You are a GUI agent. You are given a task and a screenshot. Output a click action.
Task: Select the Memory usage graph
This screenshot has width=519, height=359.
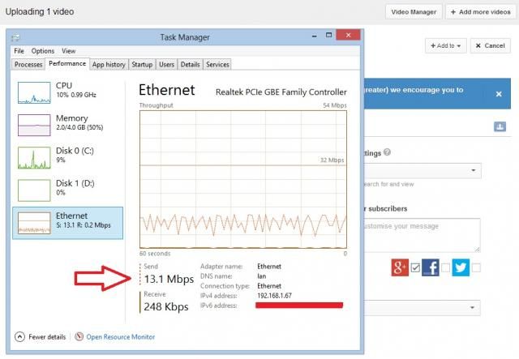(68, 124)
